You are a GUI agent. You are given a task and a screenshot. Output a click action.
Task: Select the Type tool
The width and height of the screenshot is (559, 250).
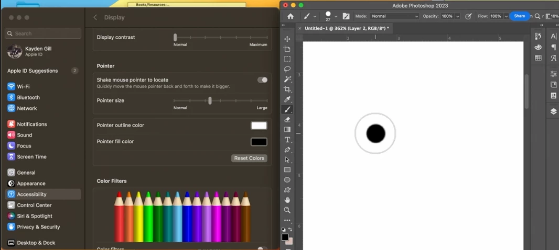(x=287, y=140)
